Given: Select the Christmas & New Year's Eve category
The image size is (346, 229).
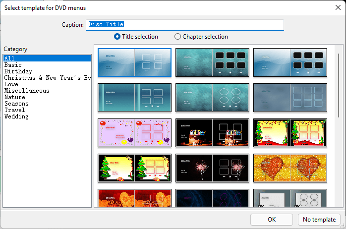Looking at the screenshot, I should coord(47,78).
